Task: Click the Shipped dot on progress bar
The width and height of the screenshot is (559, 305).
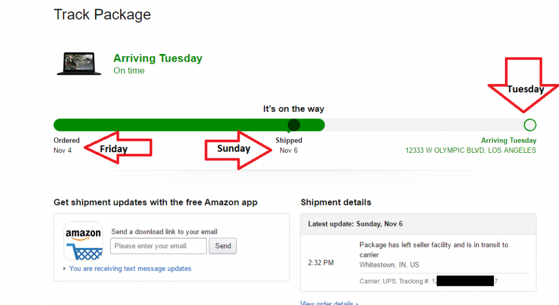Action: pos(294,125)
